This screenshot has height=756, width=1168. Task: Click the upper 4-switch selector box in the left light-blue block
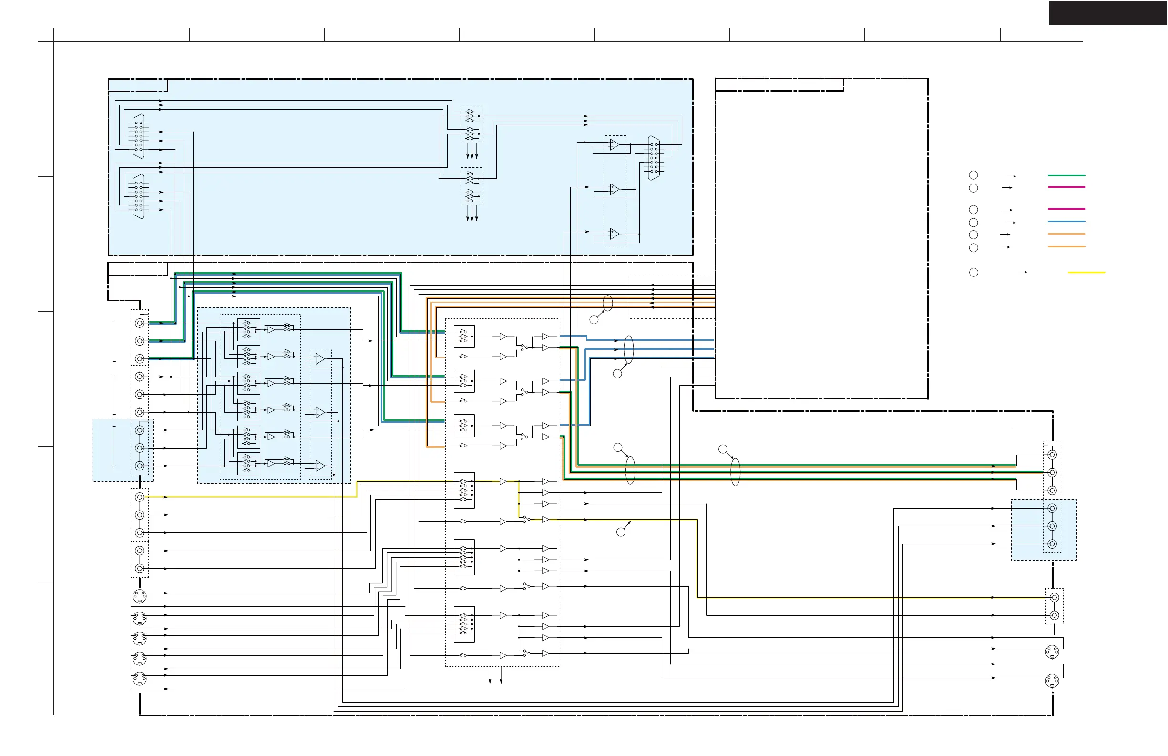(248, 330)
